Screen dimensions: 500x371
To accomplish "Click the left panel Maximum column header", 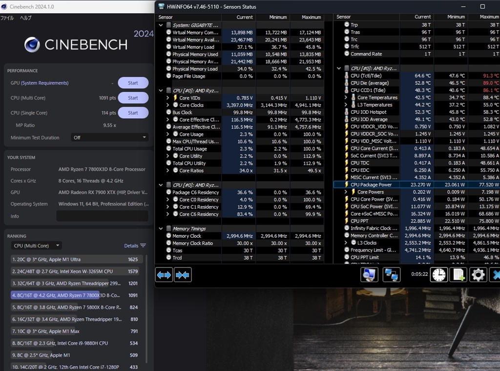I will pos(307,17).
